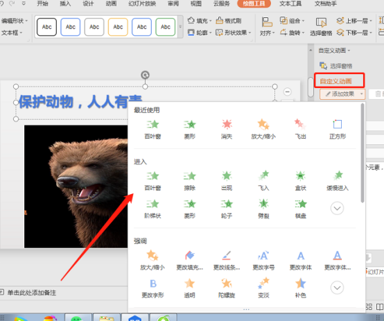The image size is (384, 321).
Task: Open 选择窗格 in the ribbon
Action: coord(321,26)
